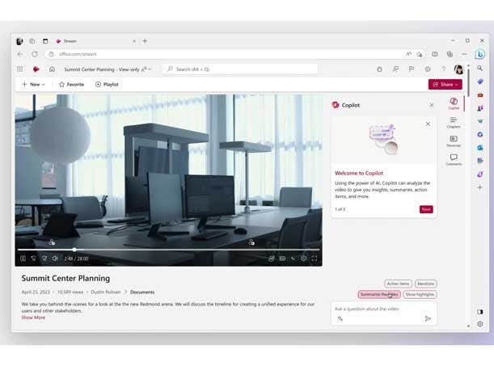Click the Stream home icon
The image size is (494, 370).
coord(52,69)
